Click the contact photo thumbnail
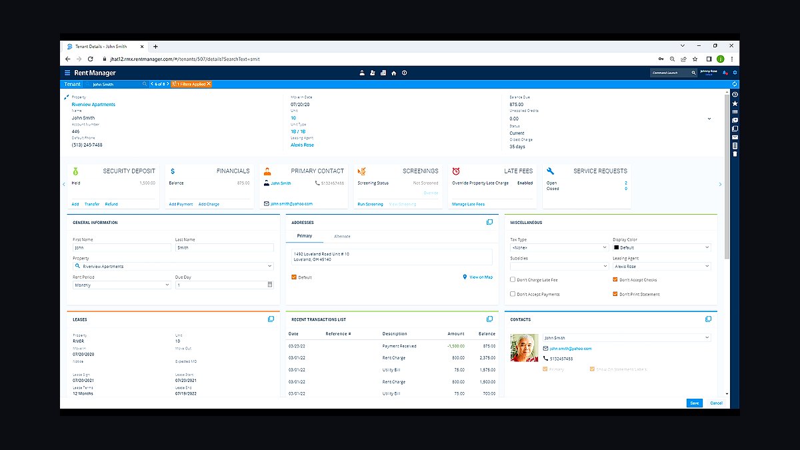800x450 pixels. pyautogui.click(x=524, y=348)
